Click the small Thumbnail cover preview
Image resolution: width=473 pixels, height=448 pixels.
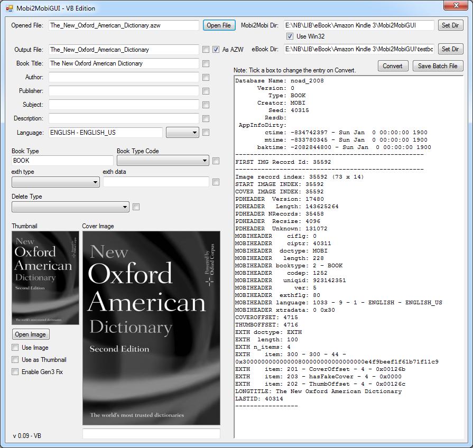pyautogui.click(x=45, y=278)
